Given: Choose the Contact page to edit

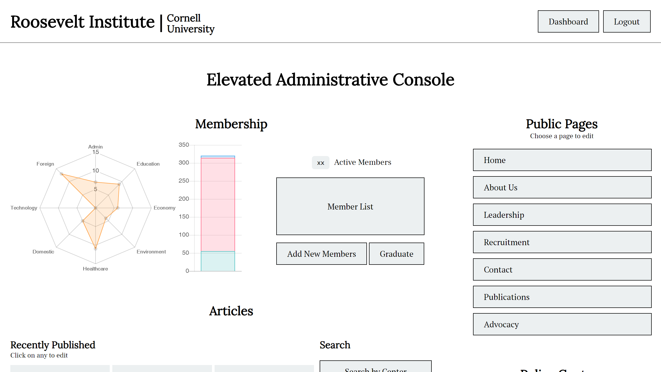Looking at the screenshot, I should pos(562,269).
